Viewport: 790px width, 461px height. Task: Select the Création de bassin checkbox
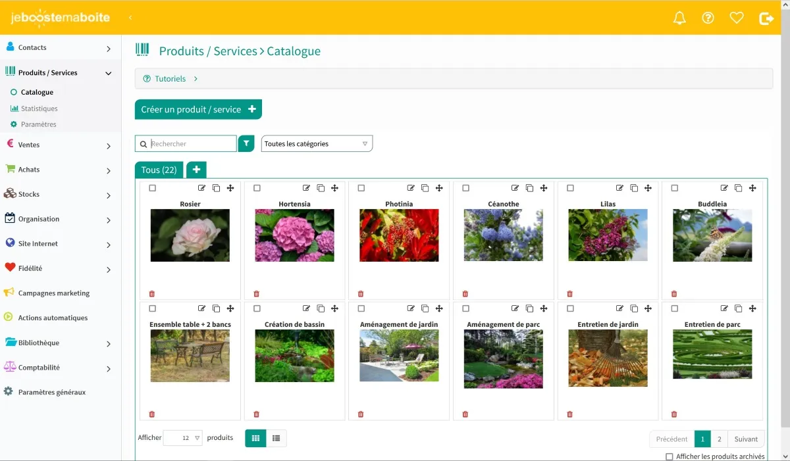[257, 308]
